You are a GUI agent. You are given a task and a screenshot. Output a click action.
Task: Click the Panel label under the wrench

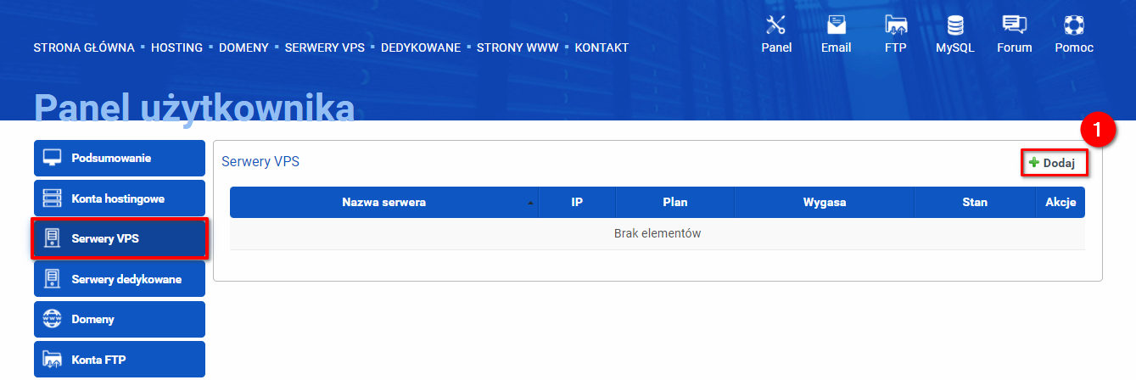point(776,47)
